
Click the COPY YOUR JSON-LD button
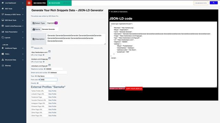134,89
